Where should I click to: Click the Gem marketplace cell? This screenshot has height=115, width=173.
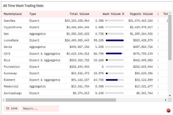click(6, 34)
